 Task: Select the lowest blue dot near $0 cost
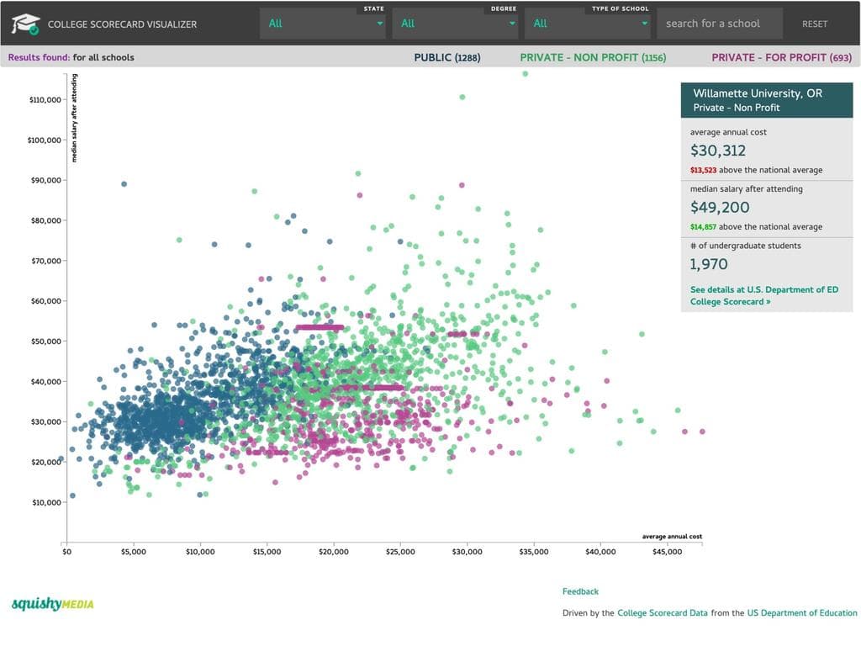pyautogui.click(x=72, y=495)
